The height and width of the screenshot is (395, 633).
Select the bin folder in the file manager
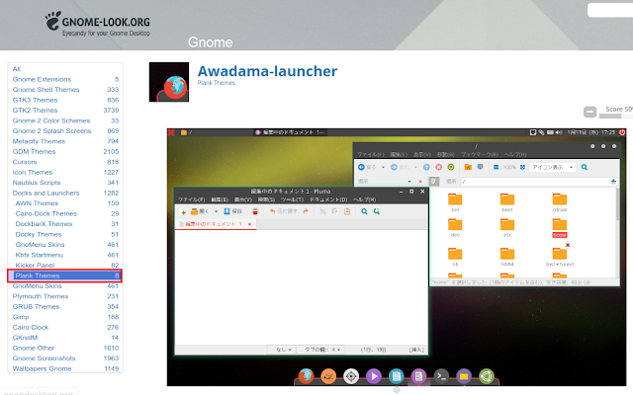tap(455, 202)
